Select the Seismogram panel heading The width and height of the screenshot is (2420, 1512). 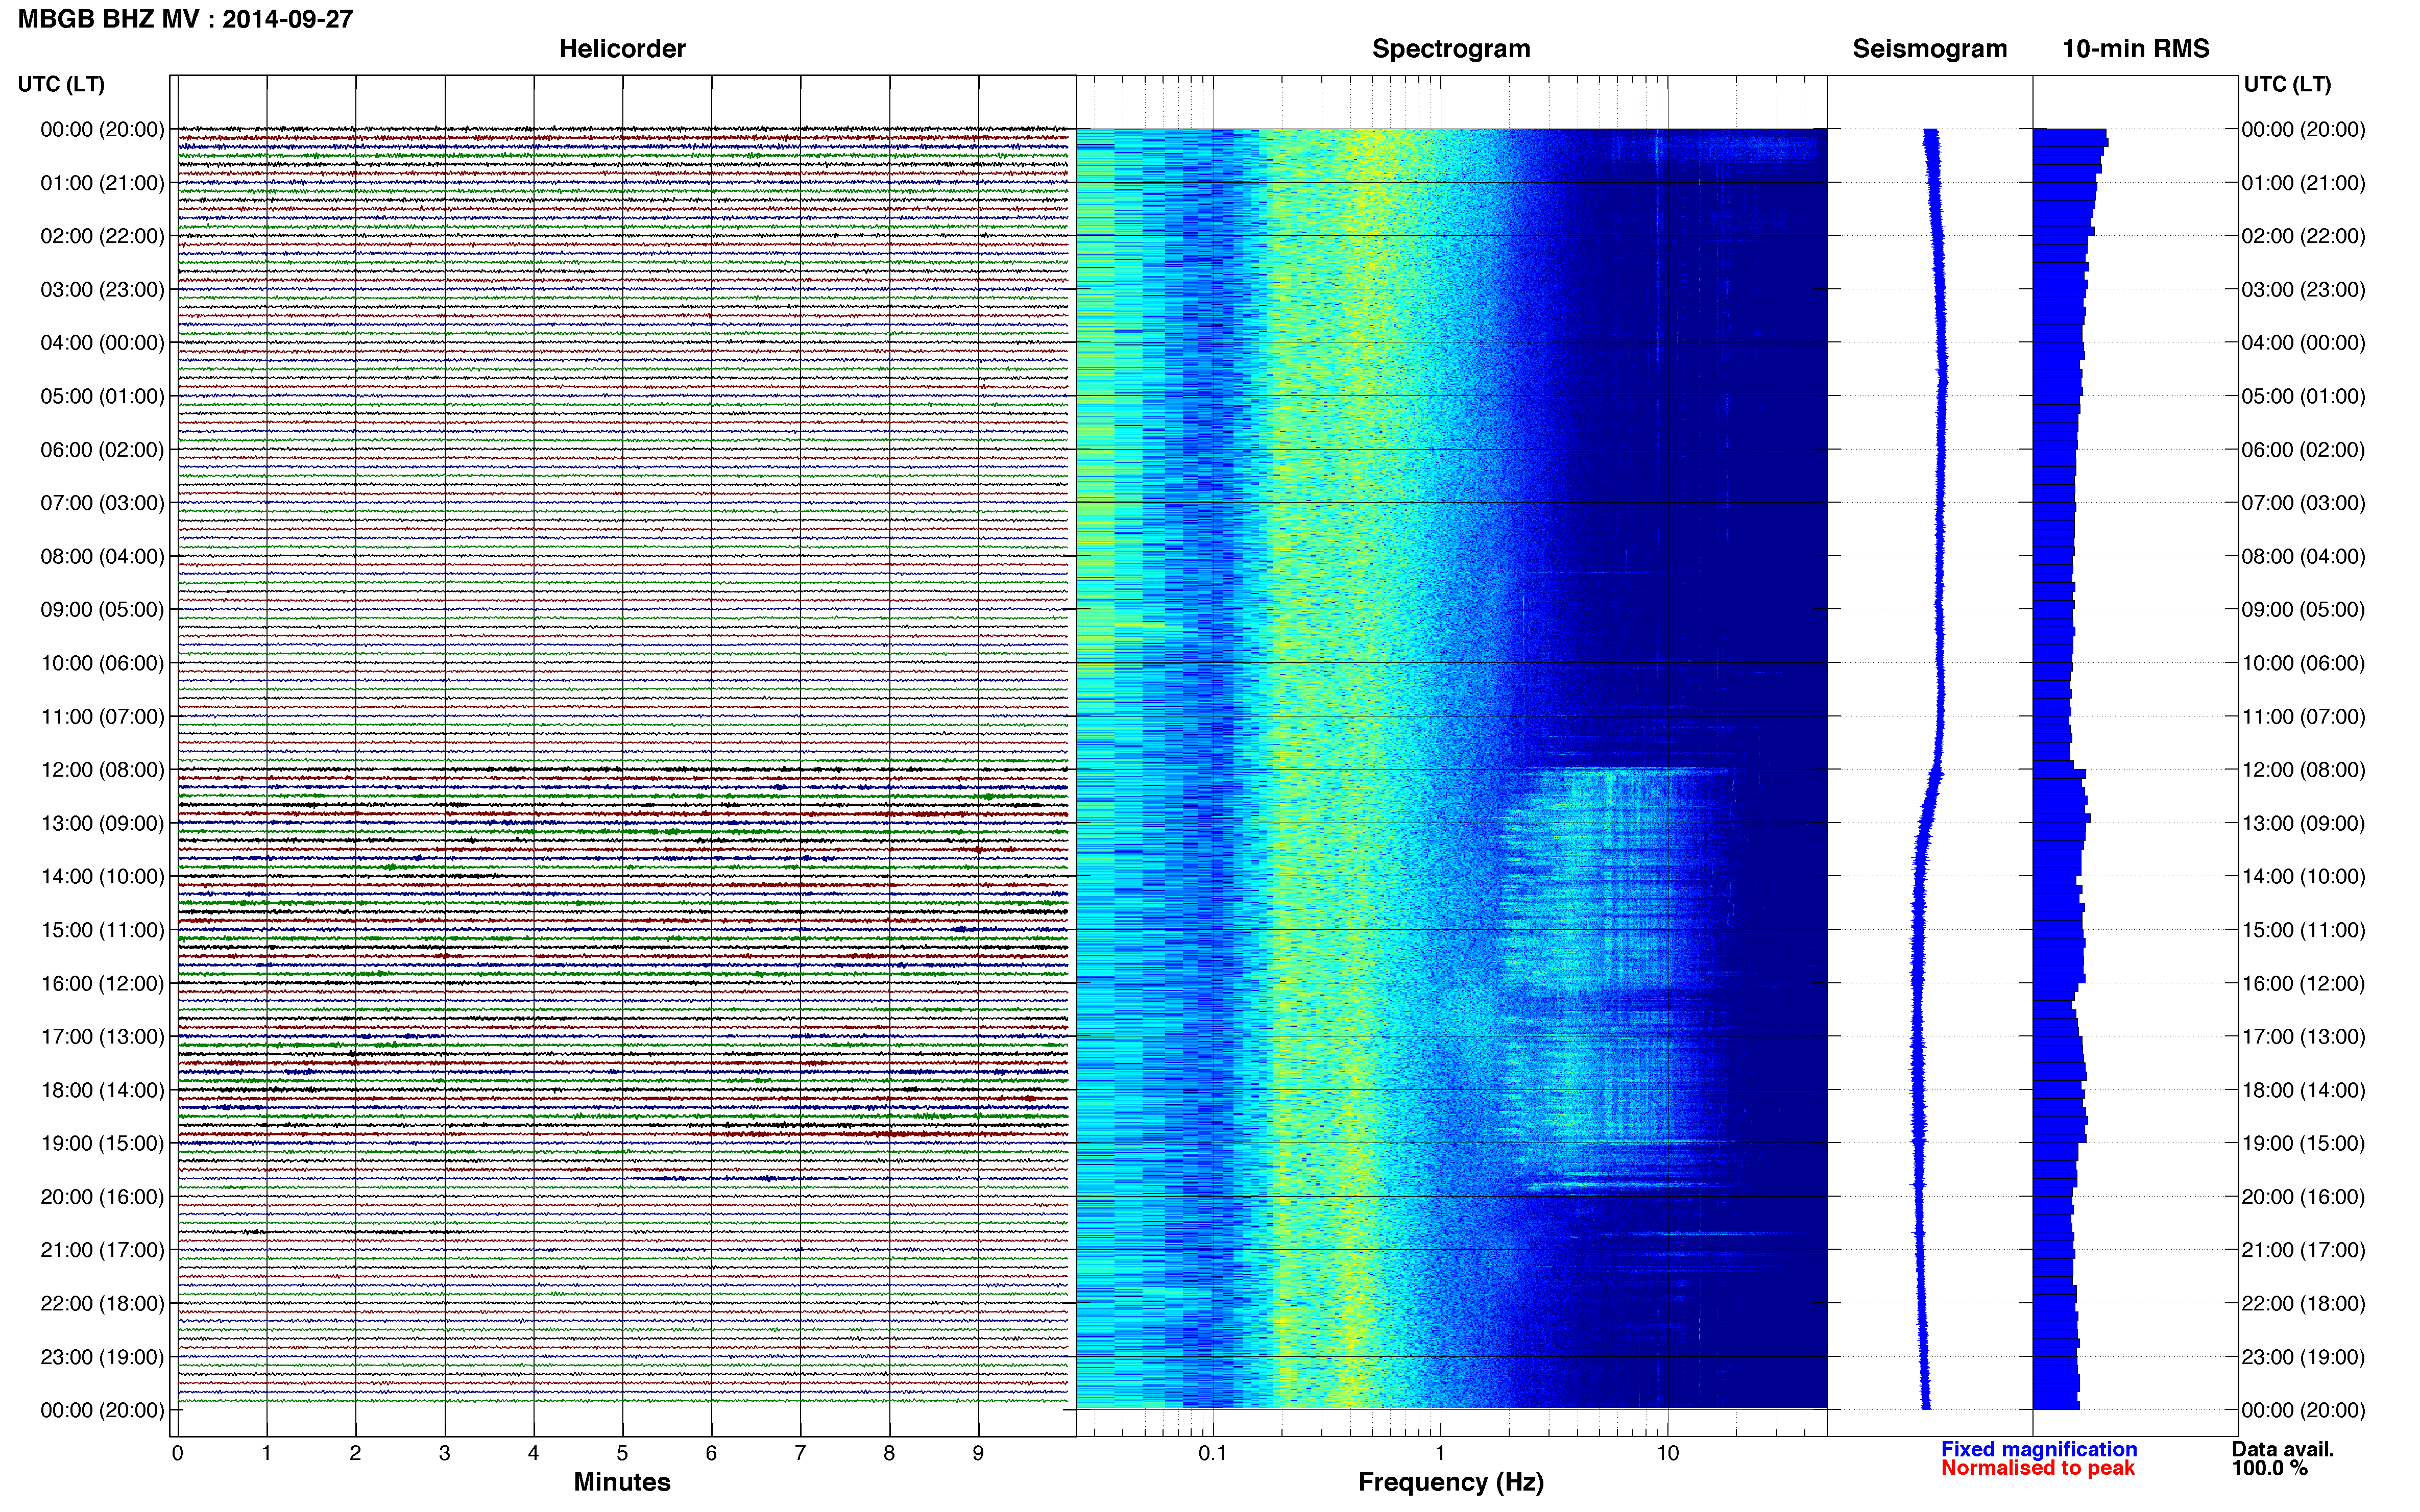pyautogui.click(x=1930, y=49)
